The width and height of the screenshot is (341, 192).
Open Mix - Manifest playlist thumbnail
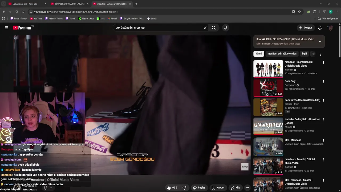point(268,147)
